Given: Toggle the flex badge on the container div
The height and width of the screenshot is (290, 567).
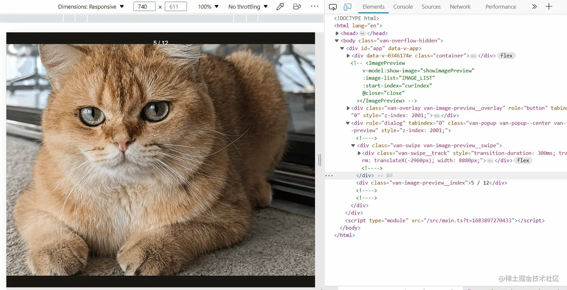Looking at the screenshot, I should [x=506, y=55].
